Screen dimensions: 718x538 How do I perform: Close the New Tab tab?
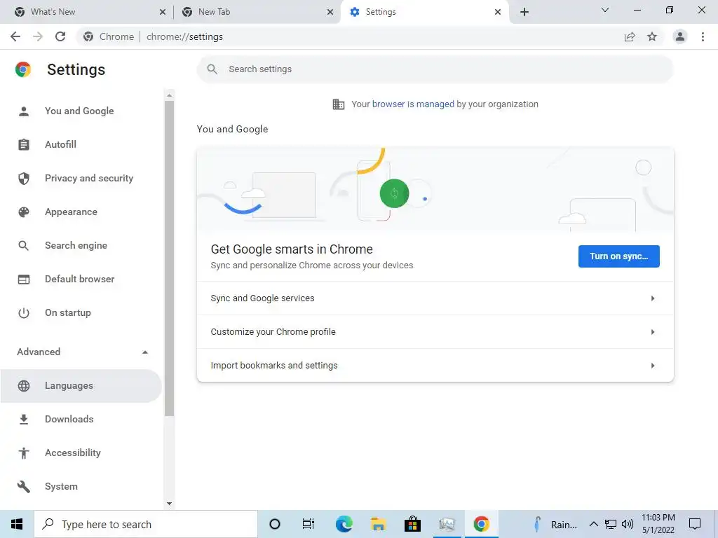coord(330,13)
